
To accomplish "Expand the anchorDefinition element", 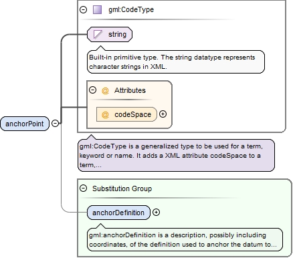I will tap(156, 213).
